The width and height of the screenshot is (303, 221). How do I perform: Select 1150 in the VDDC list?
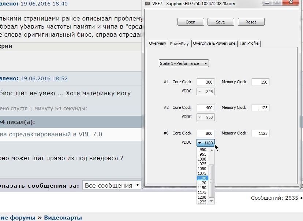[203, 188]
